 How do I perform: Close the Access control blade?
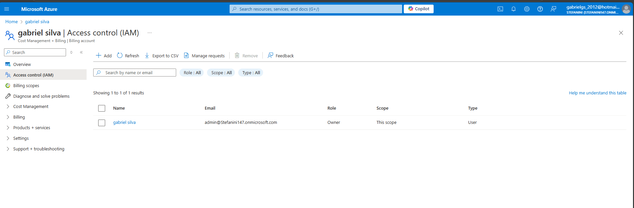point(621,33)
